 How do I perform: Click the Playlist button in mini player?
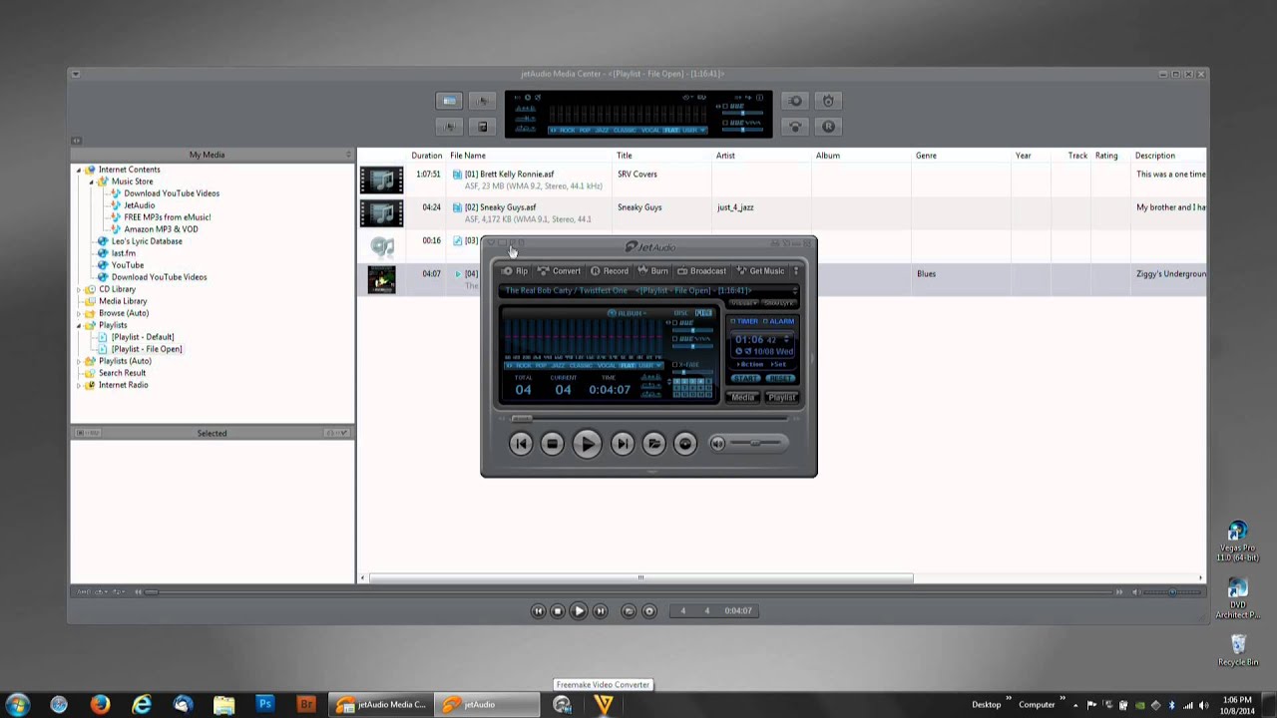(781, 397)
